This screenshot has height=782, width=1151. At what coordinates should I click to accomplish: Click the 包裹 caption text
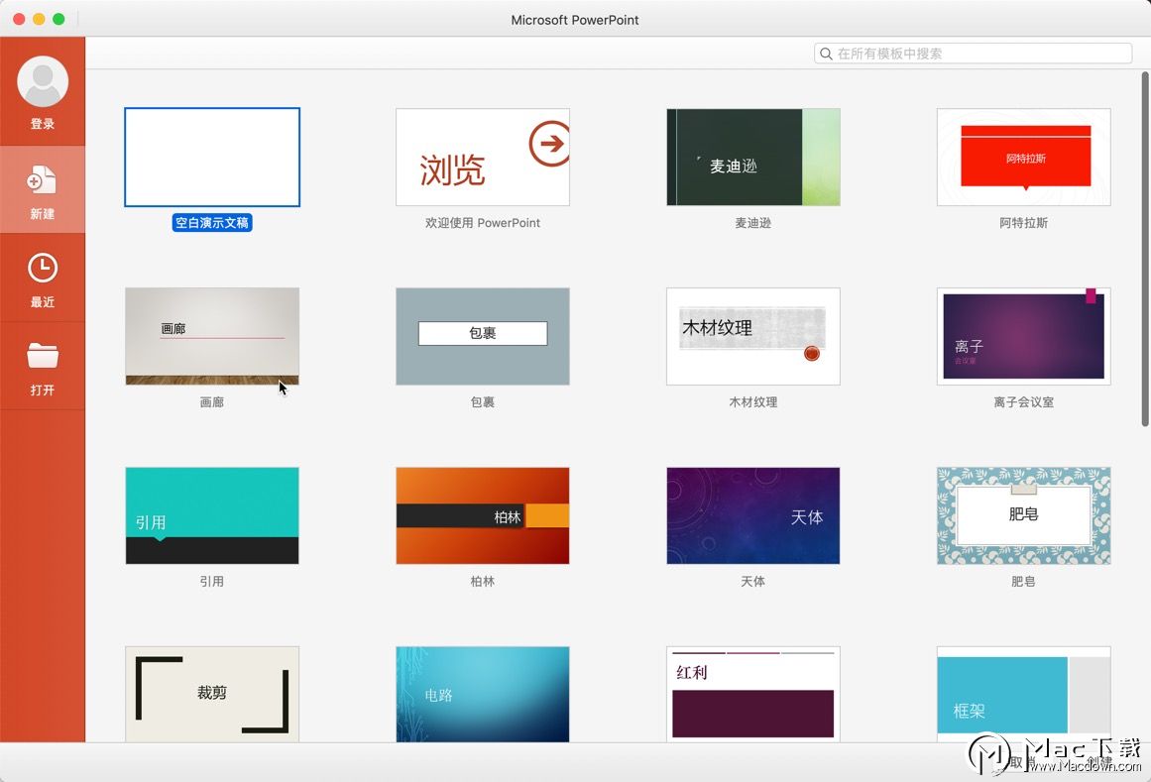(x=482, y=402)
